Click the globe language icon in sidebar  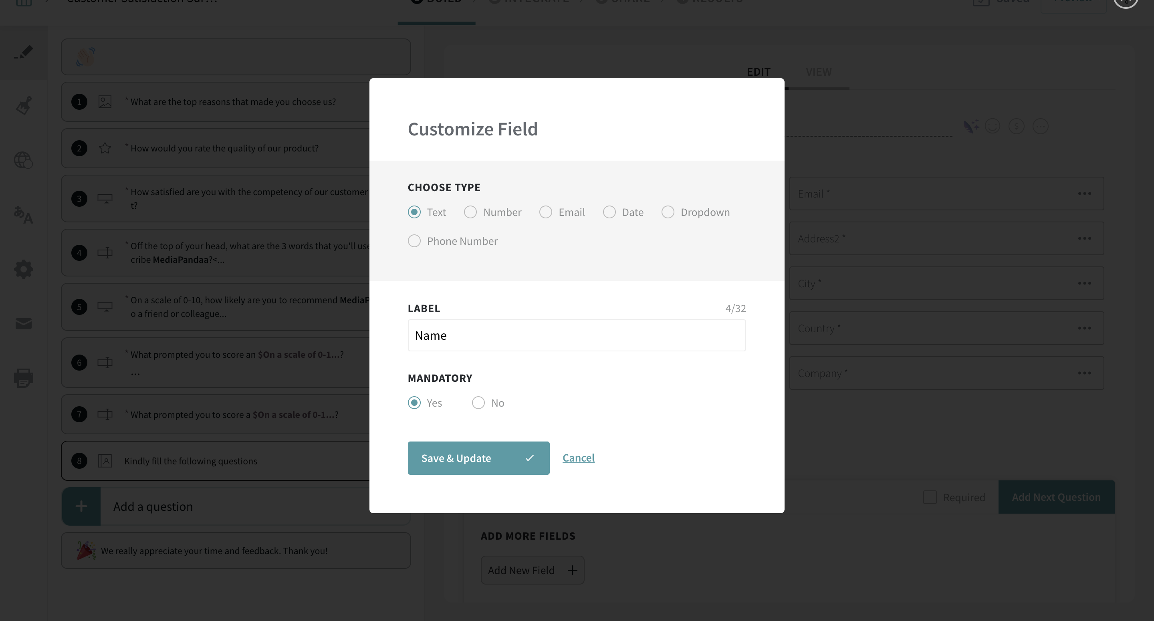[23, 160]
